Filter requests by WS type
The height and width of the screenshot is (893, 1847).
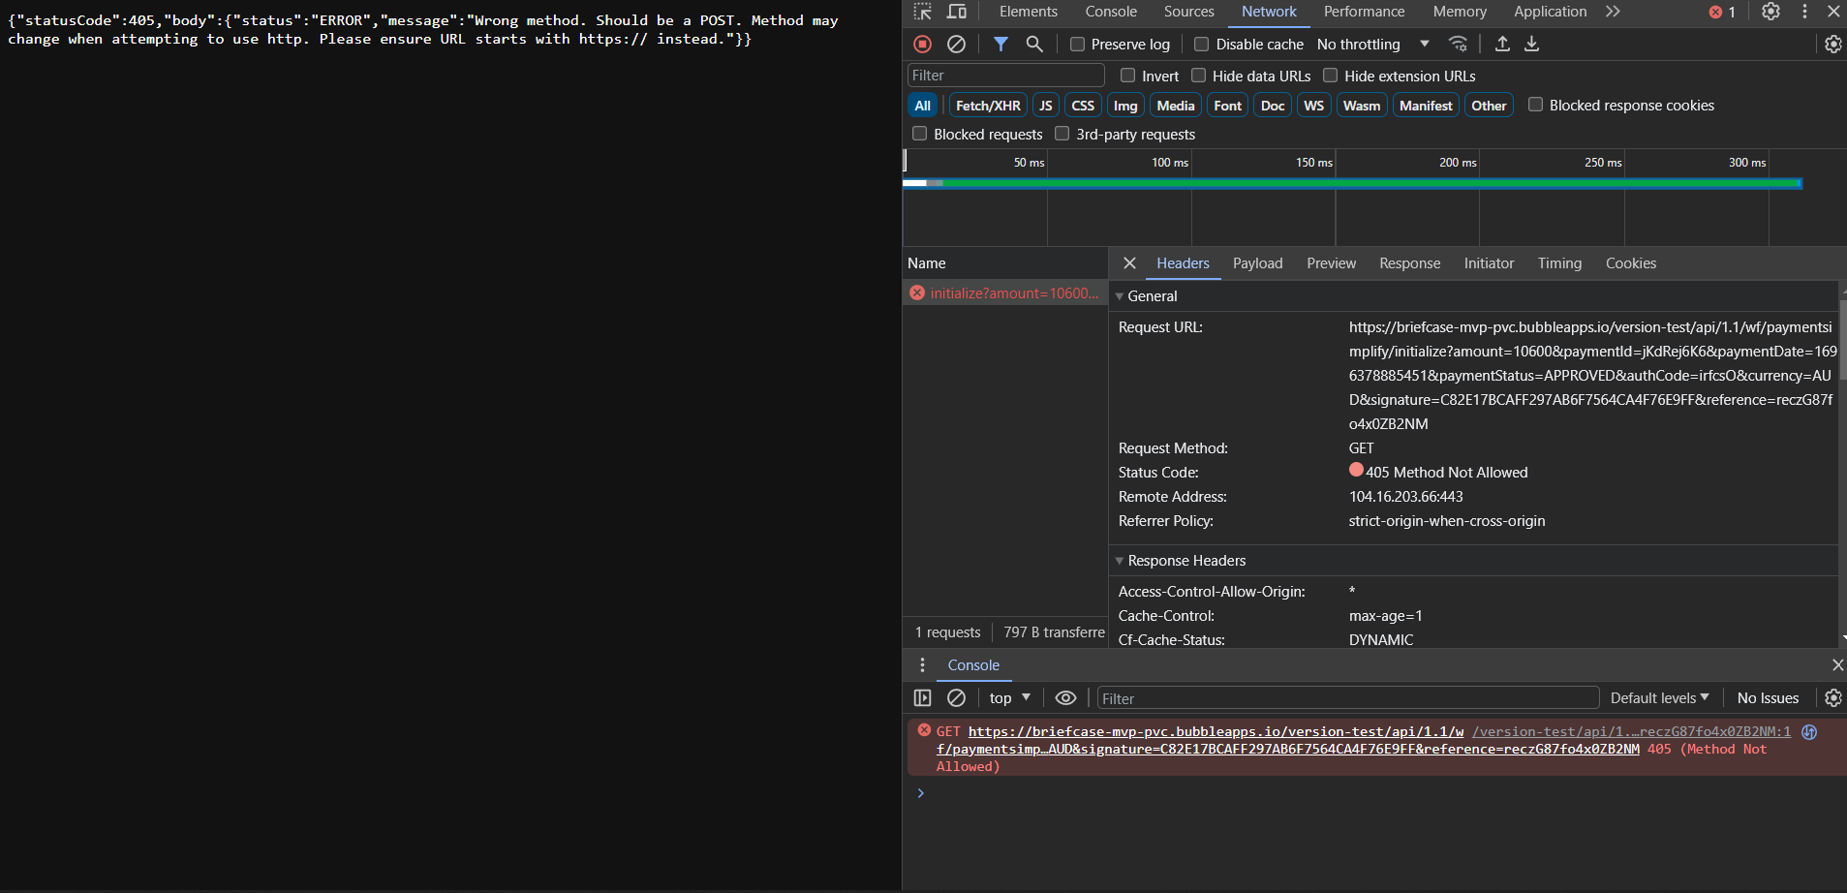[1313, 106]
